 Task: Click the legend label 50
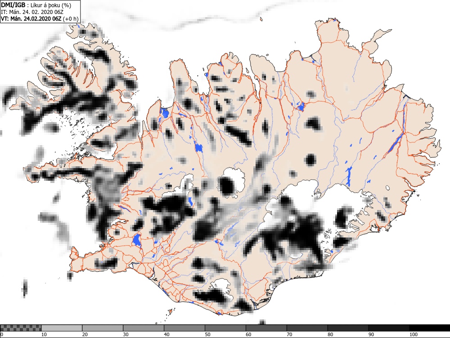coord(207,334)
